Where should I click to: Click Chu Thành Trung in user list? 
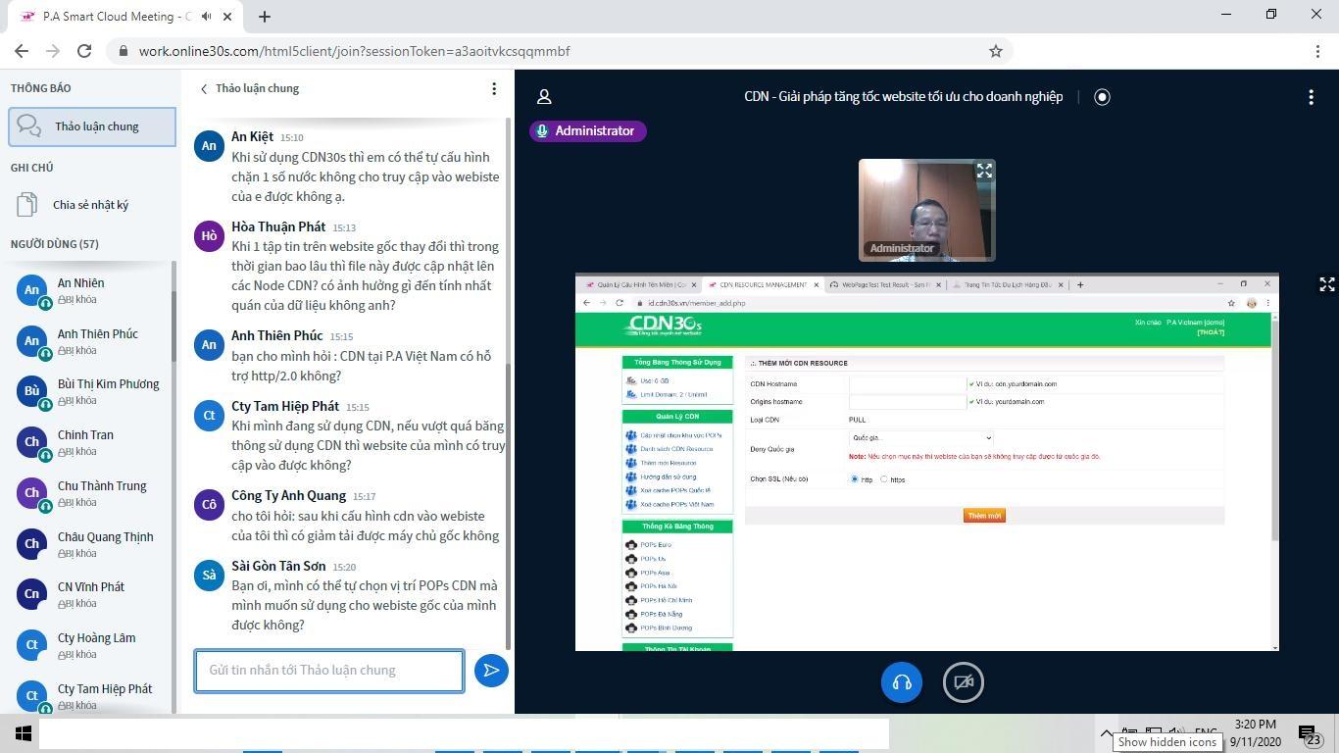[93, 493]
